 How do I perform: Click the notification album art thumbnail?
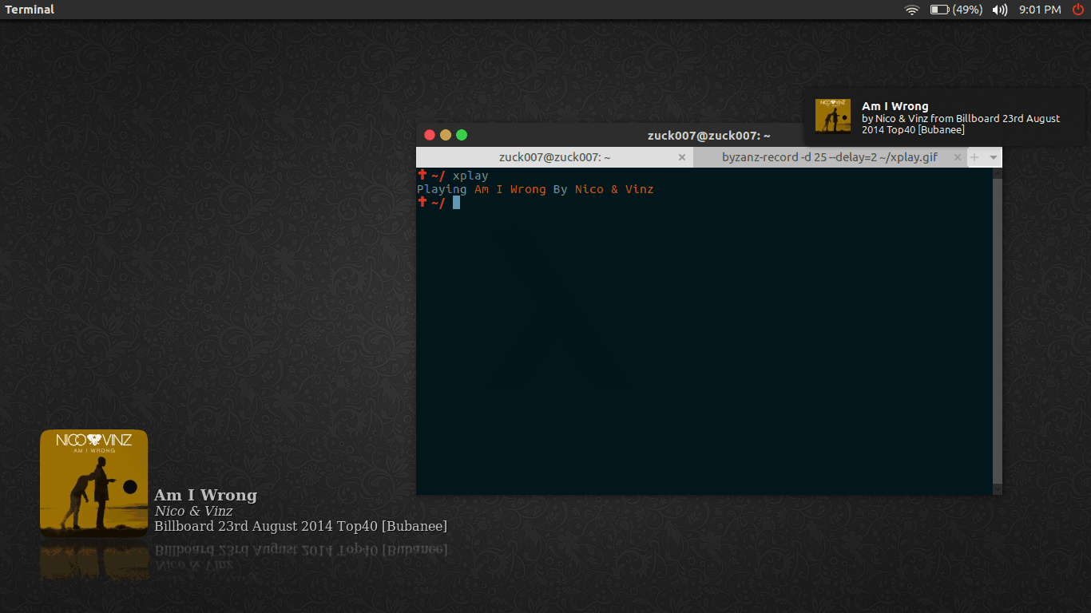pos(833,116)
